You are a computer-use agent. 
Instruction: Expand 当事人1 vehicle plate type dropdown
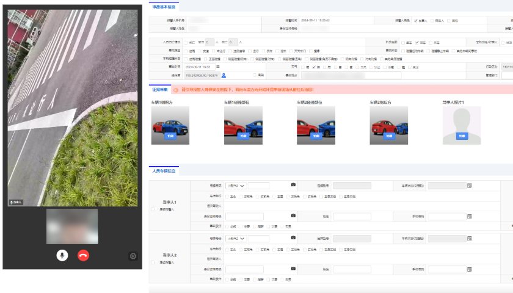(x=236, y=185)
